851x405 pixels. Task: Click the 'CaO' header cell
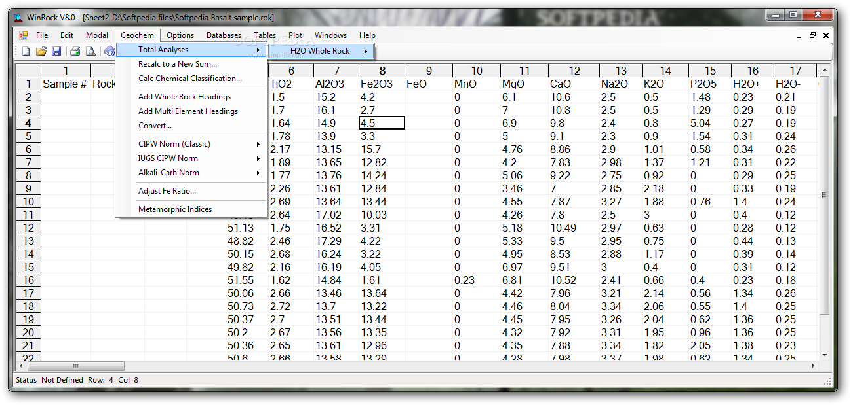[x=574, y=84]
